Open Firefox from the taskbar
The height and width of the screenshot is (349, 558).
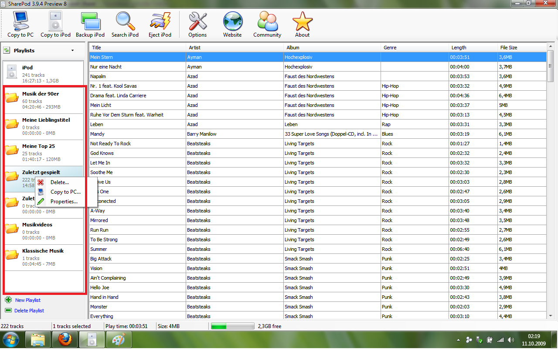pos(65,339)
